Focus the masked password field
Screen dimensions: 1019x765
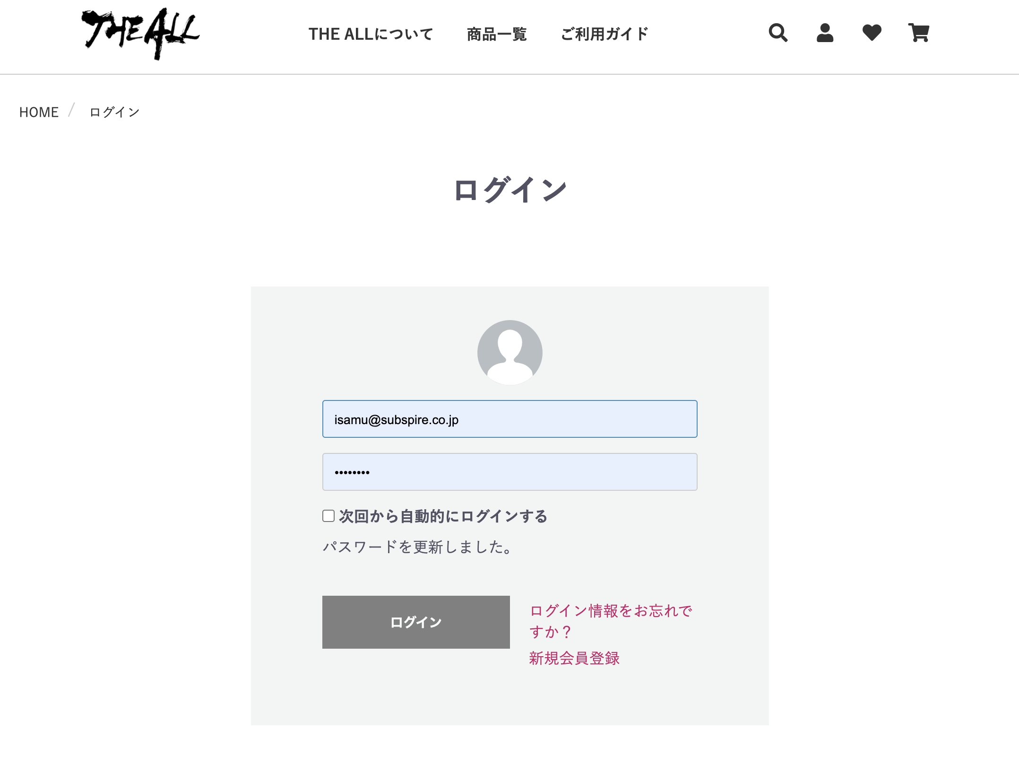click(x=509, y=472)
